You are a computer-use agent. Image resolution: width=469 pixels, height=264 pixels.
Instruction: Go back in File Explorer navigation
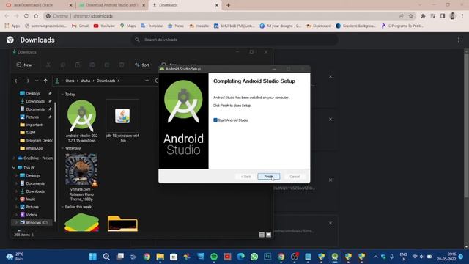pyautogui.click(x=17, y=81)
